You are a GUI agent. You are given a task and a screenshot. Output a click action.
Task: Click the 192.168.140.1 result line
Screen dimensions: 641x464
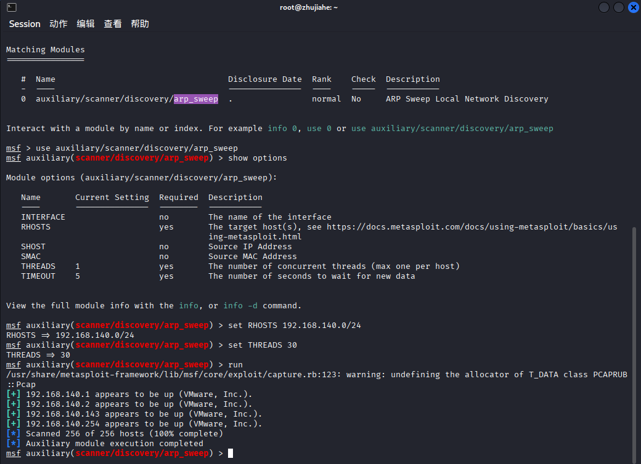tap(129, 394)
